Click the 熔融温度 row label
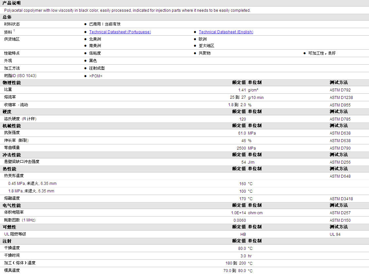The height and width of the screenshot is (274, 369). [x=12, y=198]
